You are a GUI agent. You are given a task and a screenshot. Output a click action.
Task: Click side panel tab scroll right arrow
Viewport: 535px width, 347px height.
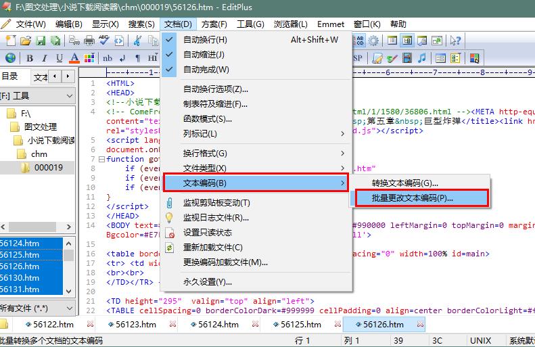coord(68,76)
